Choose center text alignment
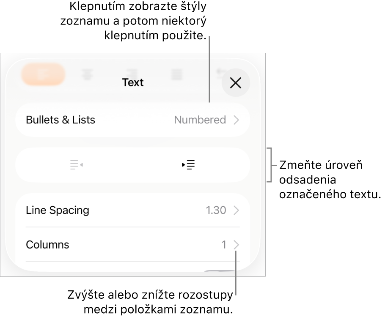This screenshot has width=385, height=317. pyautogui.click(x=88, y=75)
